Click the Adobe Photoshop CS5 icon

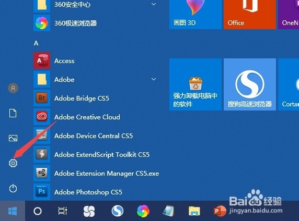point(42,192)
